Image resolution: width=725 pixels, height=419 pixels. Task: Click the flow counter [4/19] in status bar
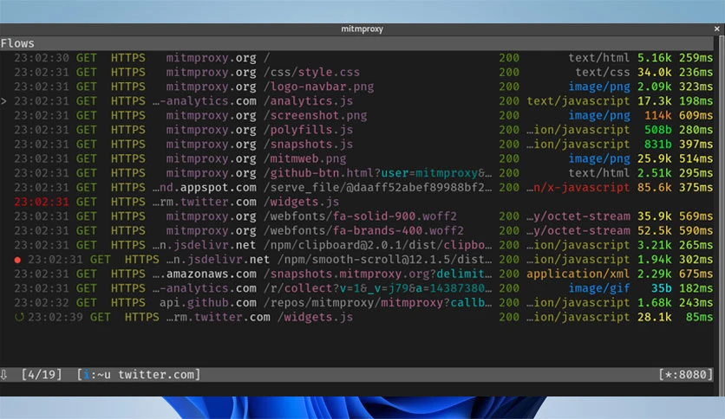pyautogui.click(x=42, y=374)
